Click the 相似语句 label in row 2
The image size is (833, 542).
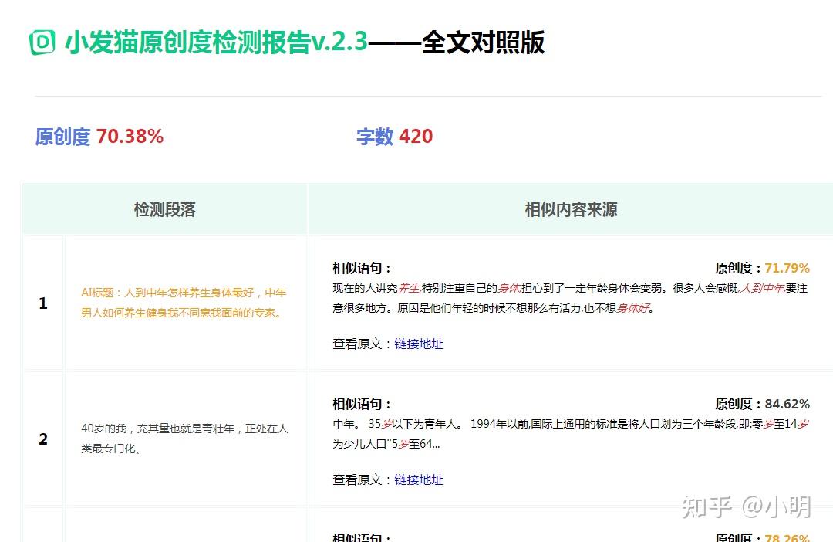point(362,405)
